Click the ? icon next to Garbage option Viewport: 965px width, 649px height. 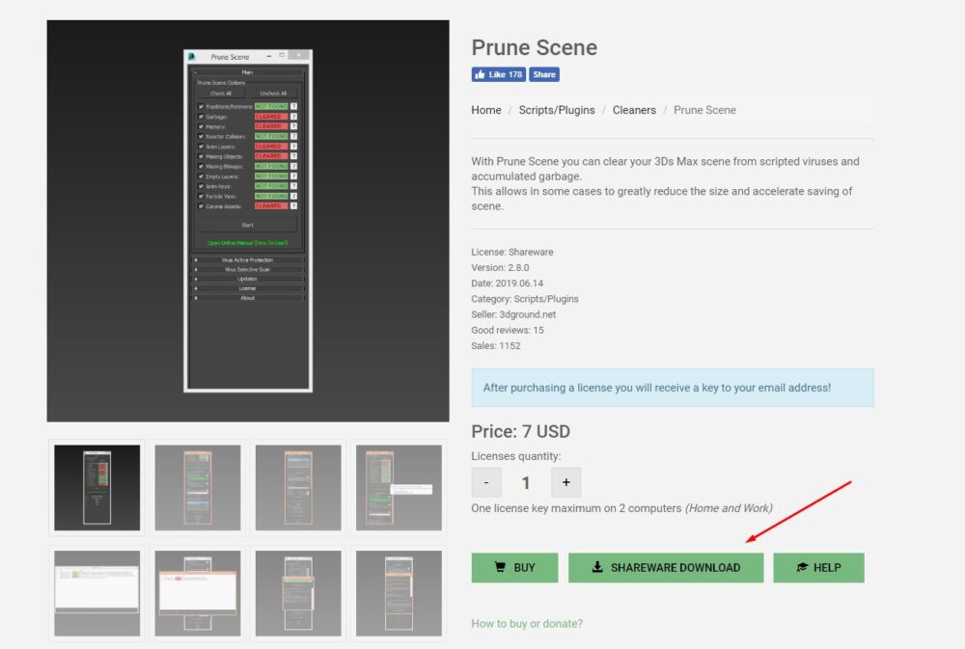point(293,115)
